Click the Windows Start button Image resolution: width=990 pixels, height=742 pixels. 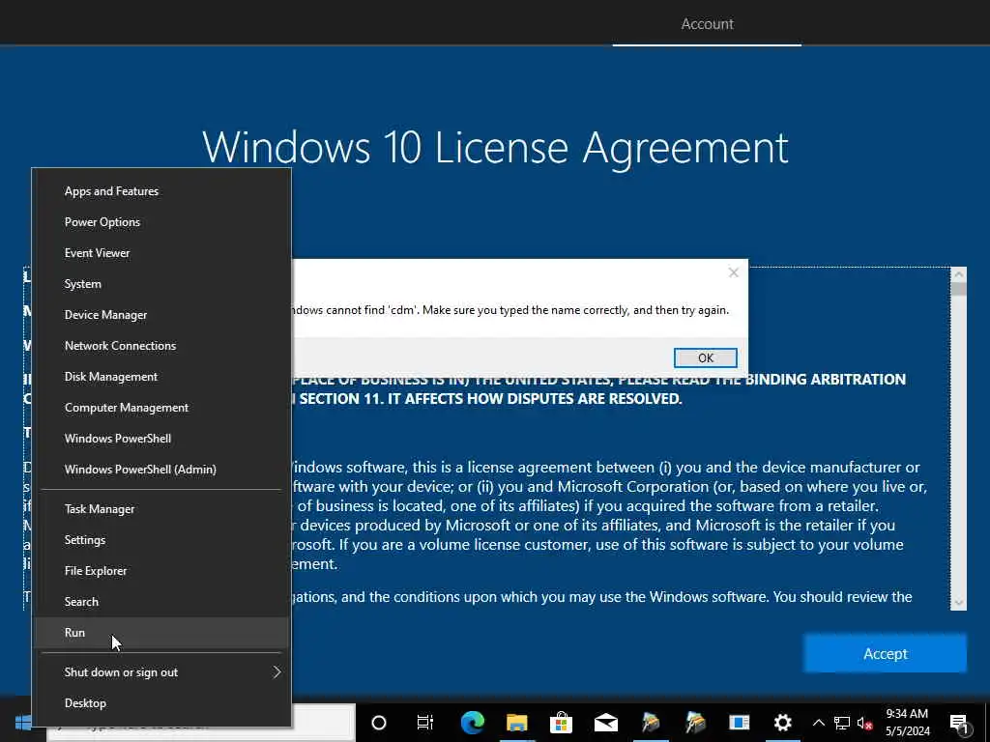click(23, 723)
